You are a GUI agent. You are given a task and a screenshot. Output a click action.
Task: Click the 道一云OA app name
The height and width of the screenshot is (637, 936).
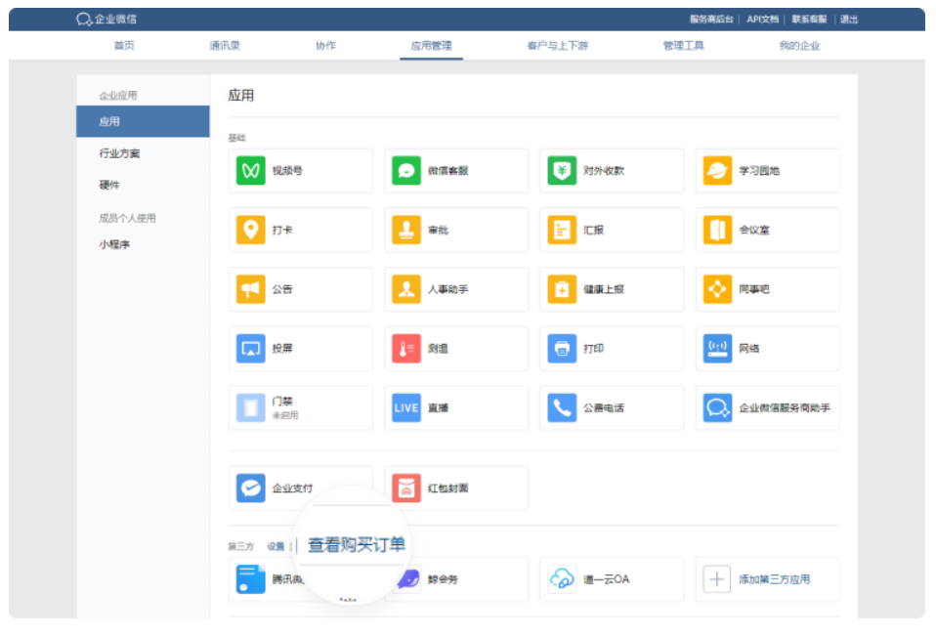pyautogui.click(x=606, y=579)
